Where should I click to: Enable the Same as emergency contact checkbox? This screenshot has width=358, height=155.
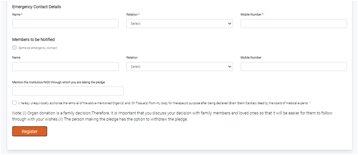click(14, 47)
